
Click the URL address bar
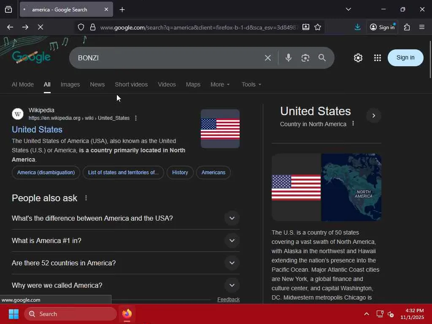tap(199, 27)
